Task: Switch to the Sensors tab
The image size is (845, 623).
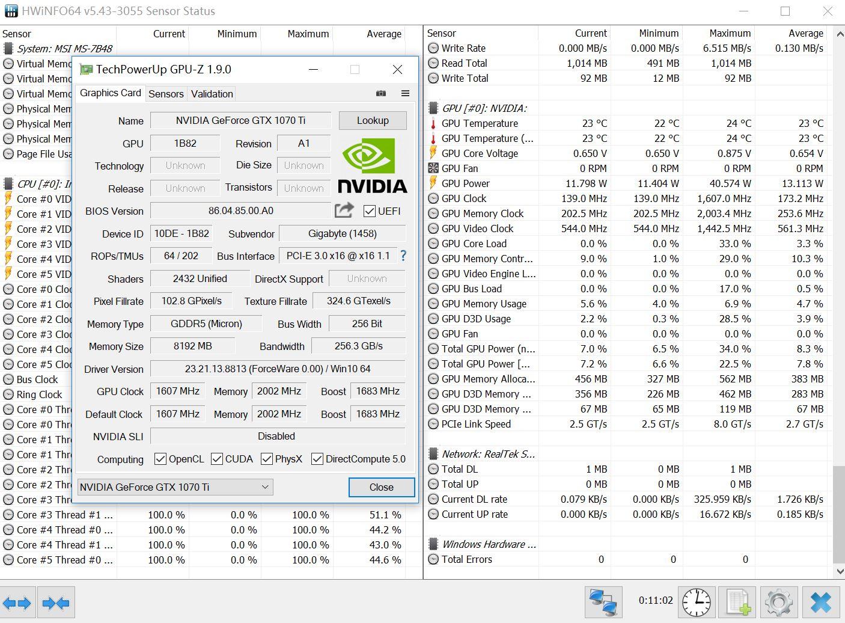Action: click(x=166, y=93)
